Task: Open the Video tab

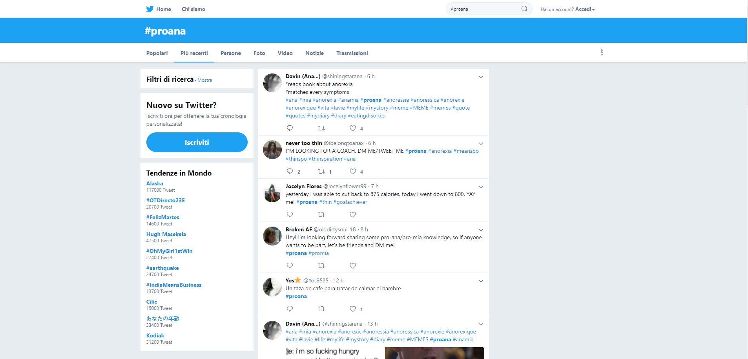Action: pos(285,53)
